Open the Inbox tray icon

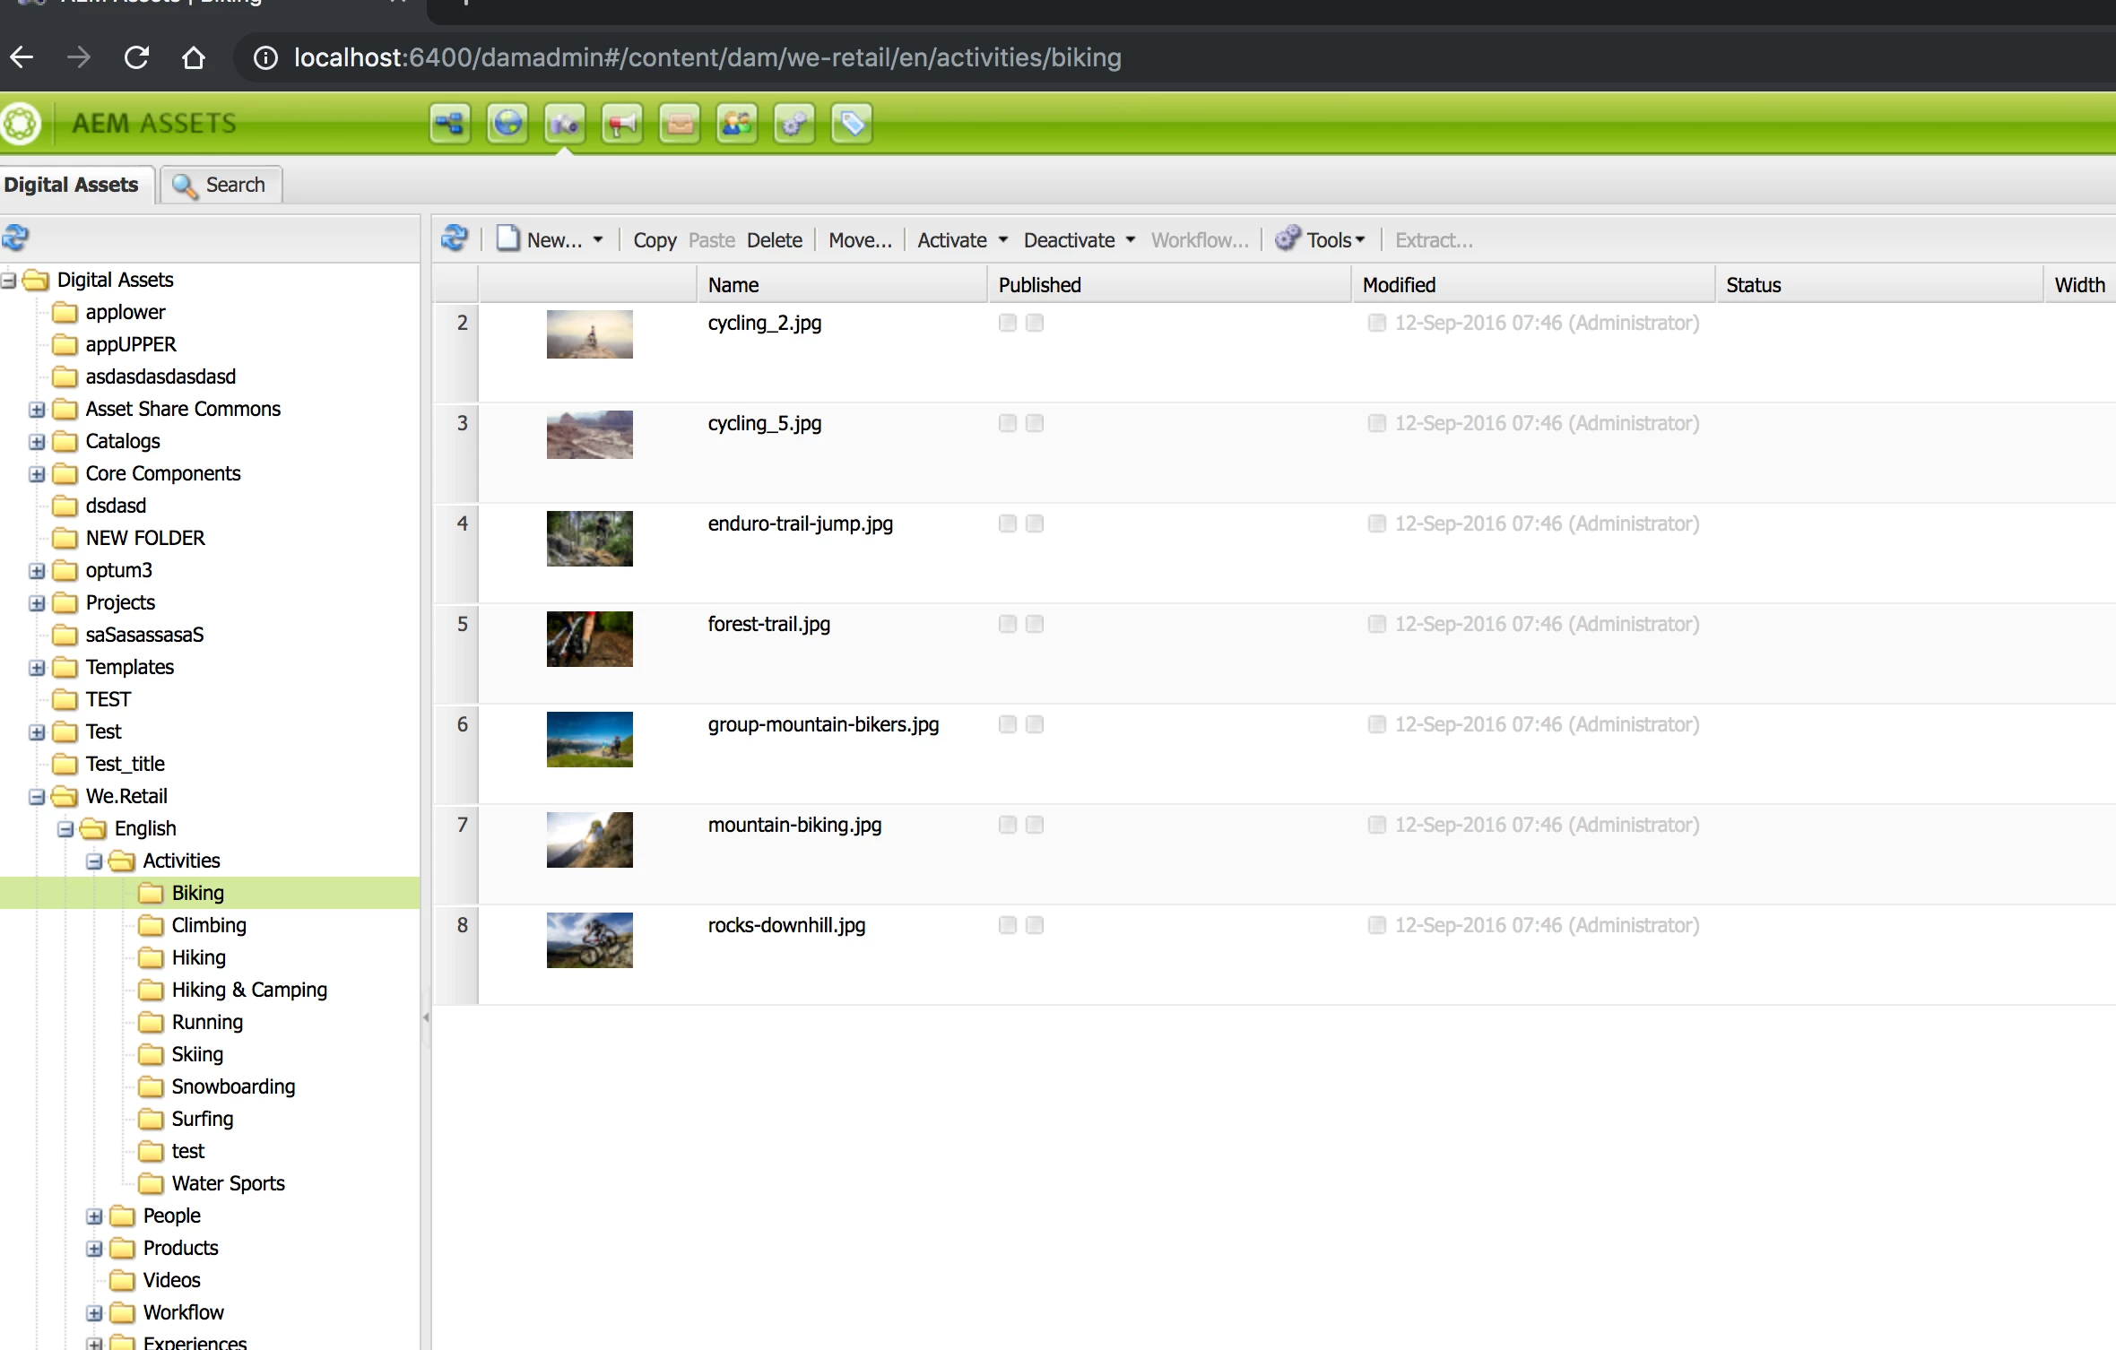(680, 124)
